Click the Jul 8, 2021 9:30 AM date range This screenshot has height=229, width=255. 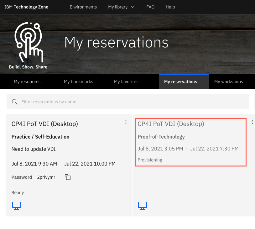(x=64, y=164)
